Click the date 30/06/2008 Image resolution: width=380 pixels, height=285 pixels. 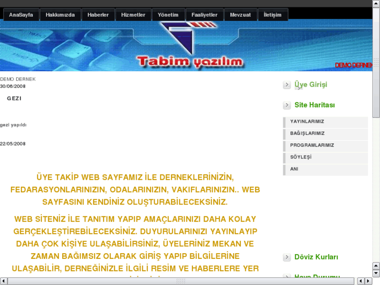pyautogui.click(x=13, y=86)
